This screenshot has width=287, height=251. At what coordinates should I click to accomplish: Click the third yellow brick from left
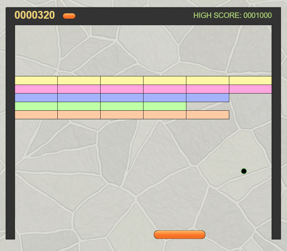[122, 81]
